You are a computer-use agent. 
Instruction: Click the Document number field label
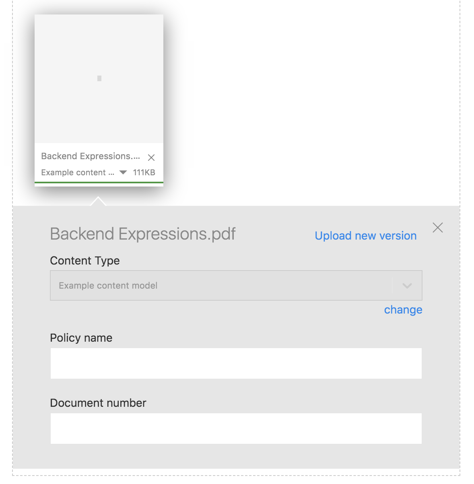coord(98,403)
